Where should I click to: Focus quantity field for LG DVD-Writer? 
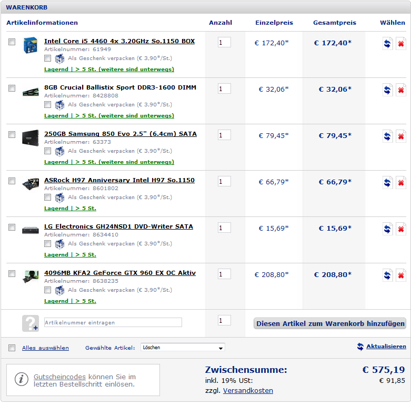pos(224,228)
